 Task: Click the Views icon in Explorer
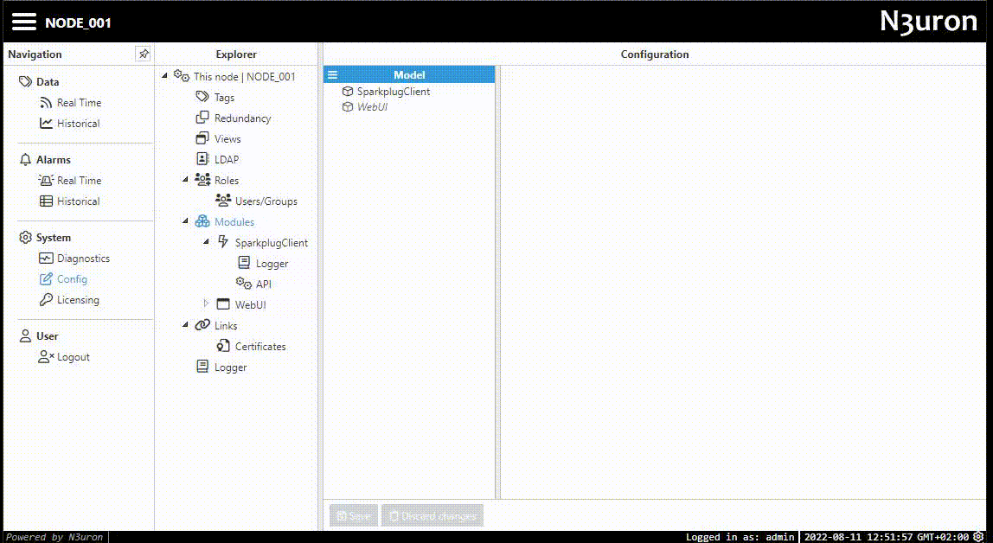pos(202,138)
